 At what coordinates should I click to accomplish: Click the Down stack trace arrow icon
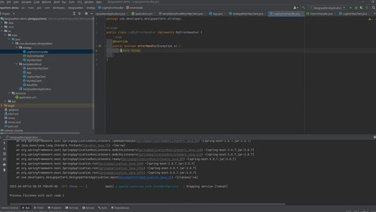point(4,148)
